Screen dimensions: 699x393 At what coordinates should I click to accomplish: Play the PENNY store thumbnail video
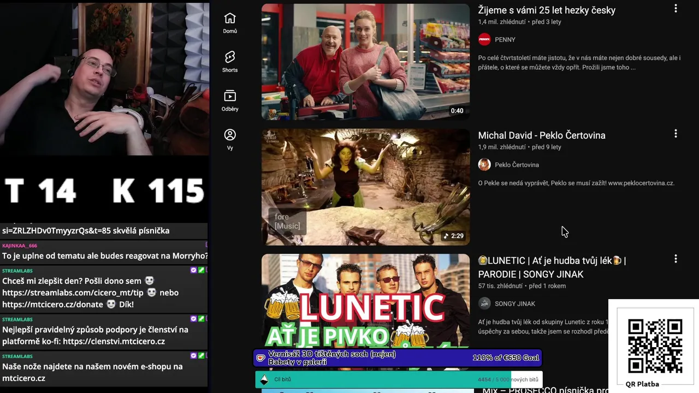click(x=365, y=62)
